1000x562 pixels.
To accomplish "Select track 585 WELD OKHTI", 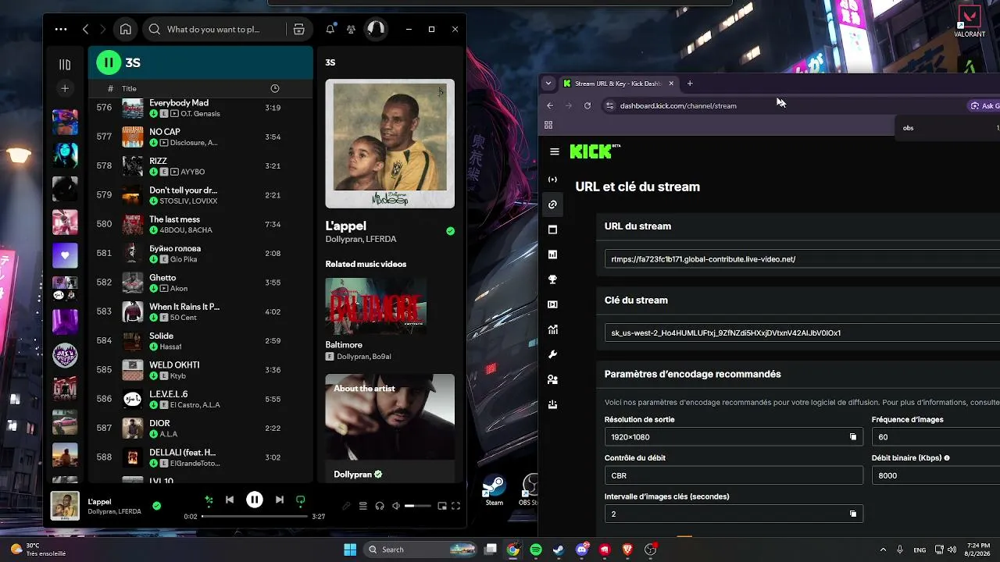I will click(202, 370).
